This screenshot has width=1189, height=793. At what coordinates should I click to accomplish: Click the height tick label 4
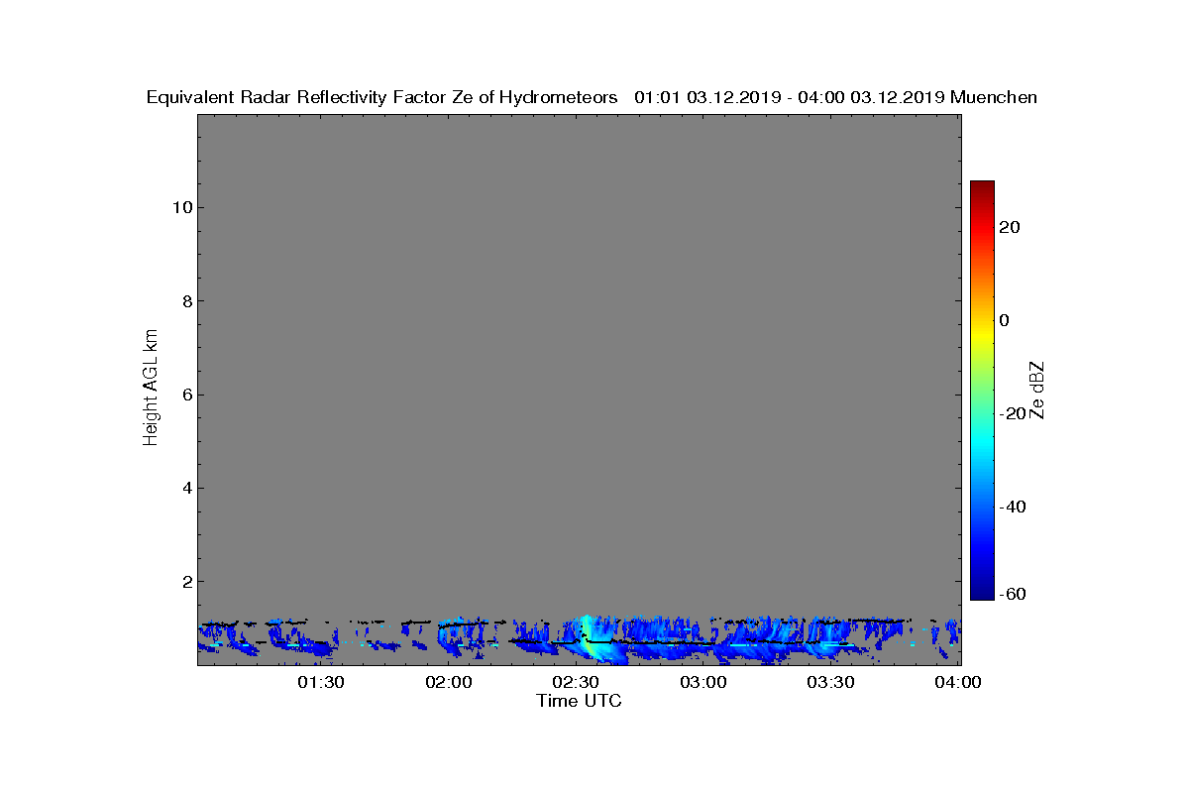(185, 488)
